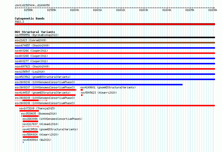
Task: Click nsv1073209 (Thareja2015) variant label
Action: (37, 108)
